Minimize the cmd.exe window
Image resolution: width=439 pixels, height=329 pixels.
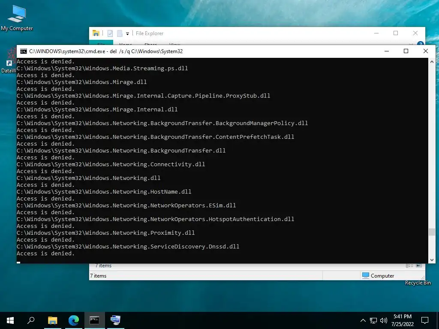(x=387, y=51)
